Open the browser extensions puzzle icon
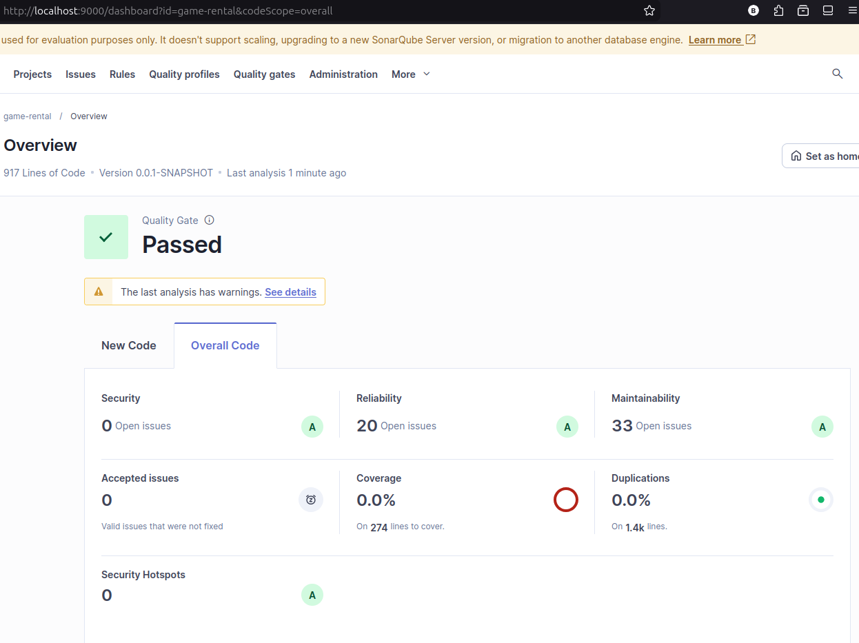Image resolution: width=859 pixels, height=643 pixels. point(778,11)
